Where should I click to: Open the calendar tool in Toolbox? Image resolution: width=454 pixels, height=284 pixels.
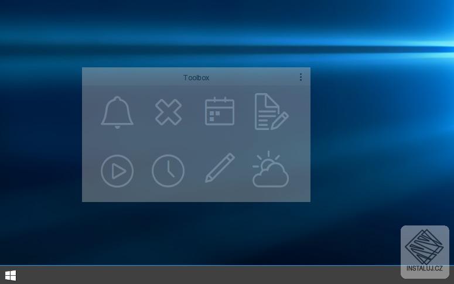point(220,111)
